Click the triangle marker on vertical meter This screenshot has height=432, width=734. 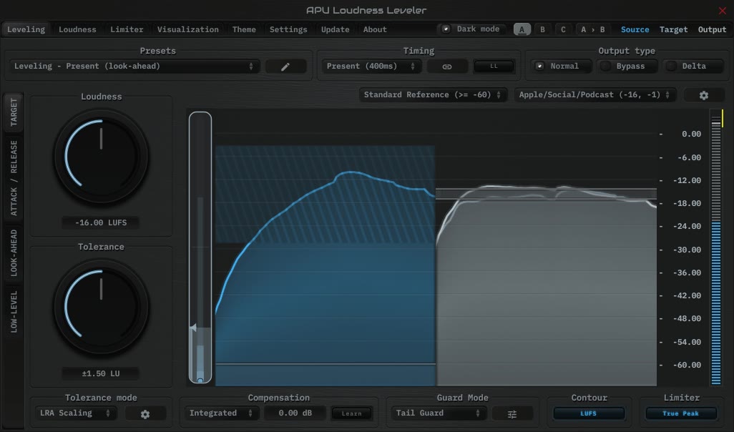(193, 327)
